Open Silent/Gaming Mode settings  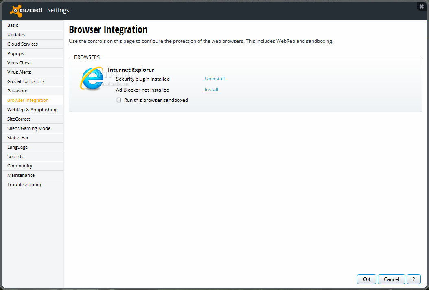pos(33,128)
